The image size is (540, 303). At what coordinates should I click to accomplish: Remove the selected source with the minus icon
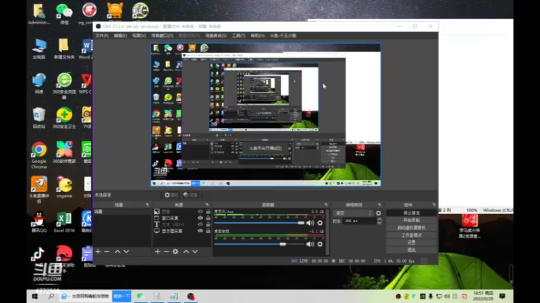(x=166, y=251)
